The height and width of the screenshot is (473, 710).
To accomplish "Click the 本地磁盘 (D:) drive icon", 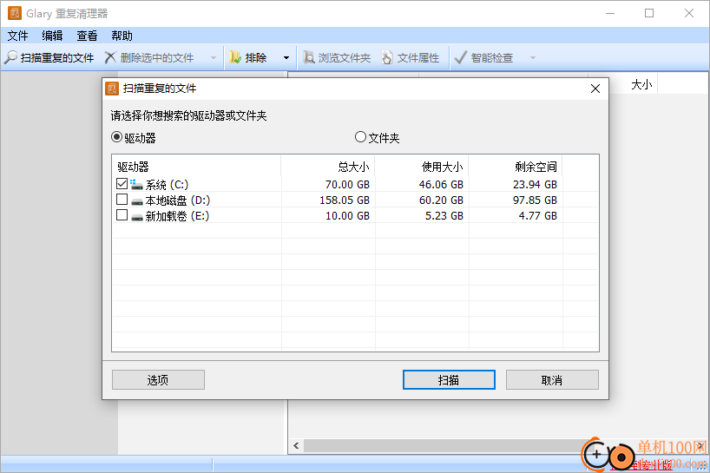I will (x=137, y=200).
